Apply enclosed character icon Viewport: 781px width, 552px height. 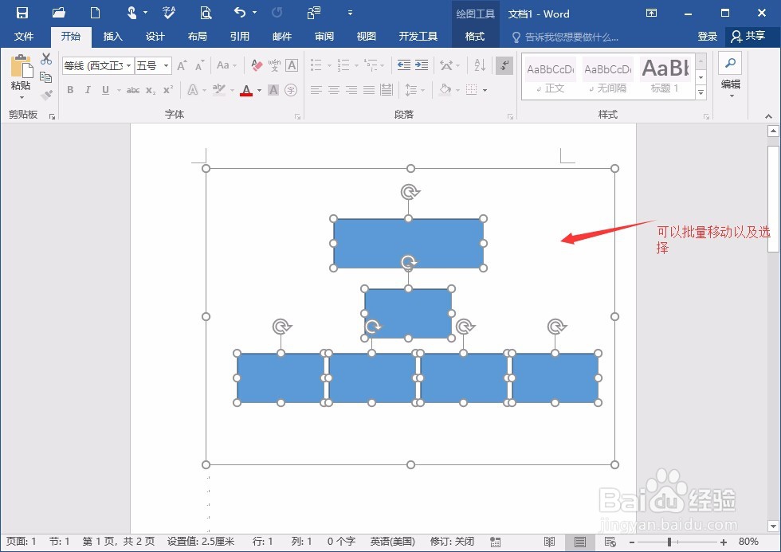(291, 90)
